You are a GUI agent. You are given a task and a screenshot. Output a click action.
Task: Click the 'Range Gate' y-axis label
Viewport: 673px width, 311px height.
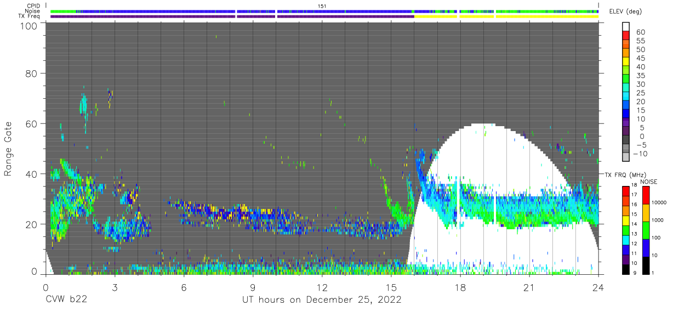pos(8,148)
